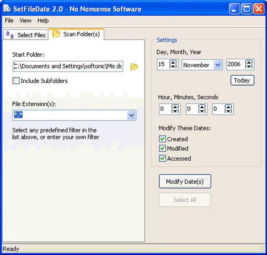Image resolution: width=267 pixels, height=255 pixels.
Task: Enable the Include Subfolders checkbox
Action: click(16, 81)
